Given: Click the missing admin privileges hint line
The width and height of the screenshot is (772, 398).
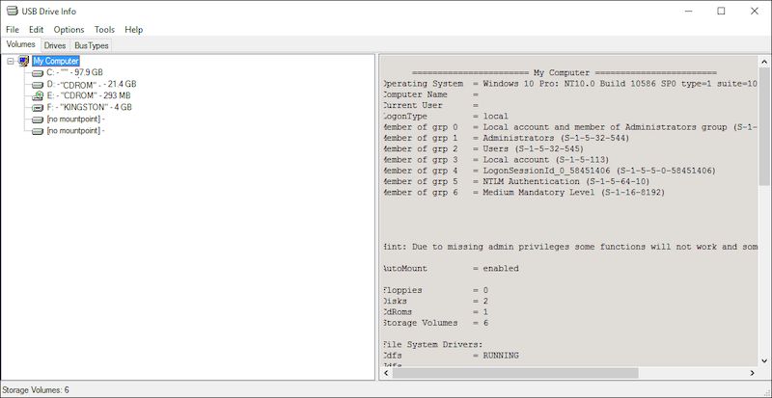Looking at the screenshot, I should (x=569, y=247).
